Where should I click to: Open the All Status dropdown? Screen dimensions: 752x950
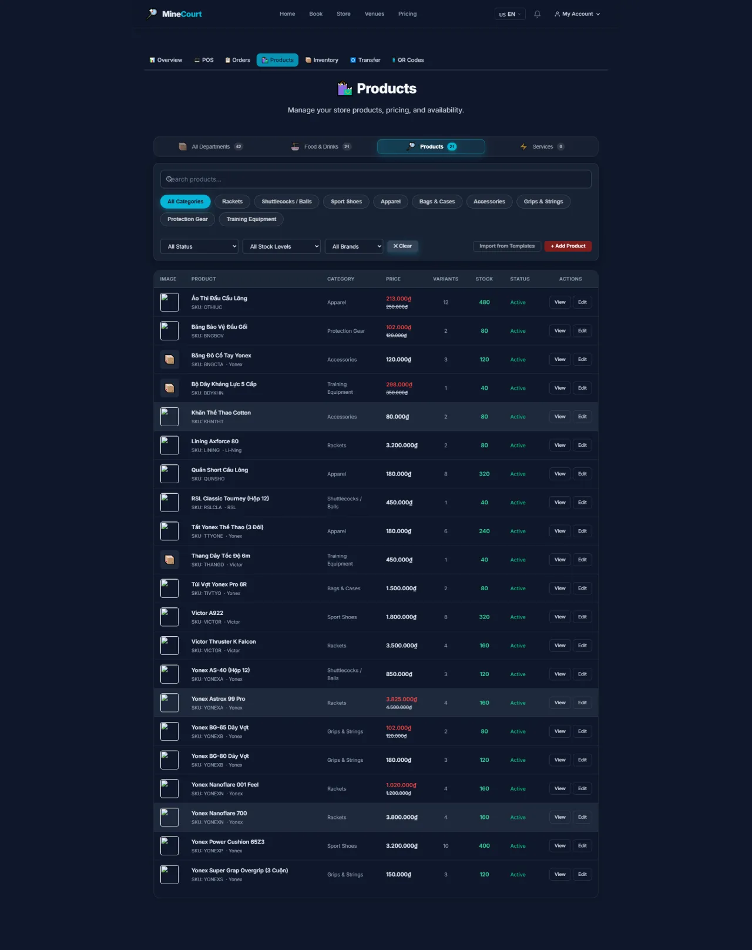pyautogui.click(x=199, y=246)
